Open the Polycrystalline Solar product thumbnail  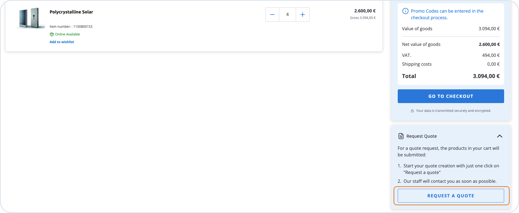(31, 18)
